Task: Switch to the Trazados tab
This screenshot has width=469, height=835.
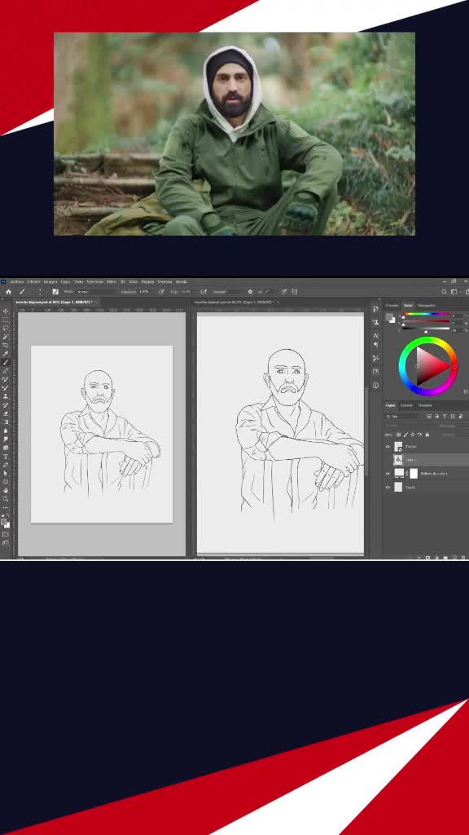Action: coord(425,405)
